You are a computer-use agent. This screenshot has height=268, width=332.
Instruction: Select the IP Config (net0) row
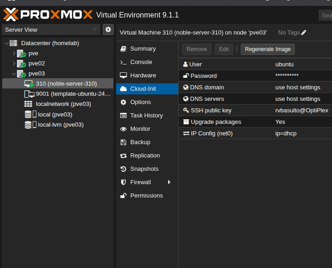point(255,134)
